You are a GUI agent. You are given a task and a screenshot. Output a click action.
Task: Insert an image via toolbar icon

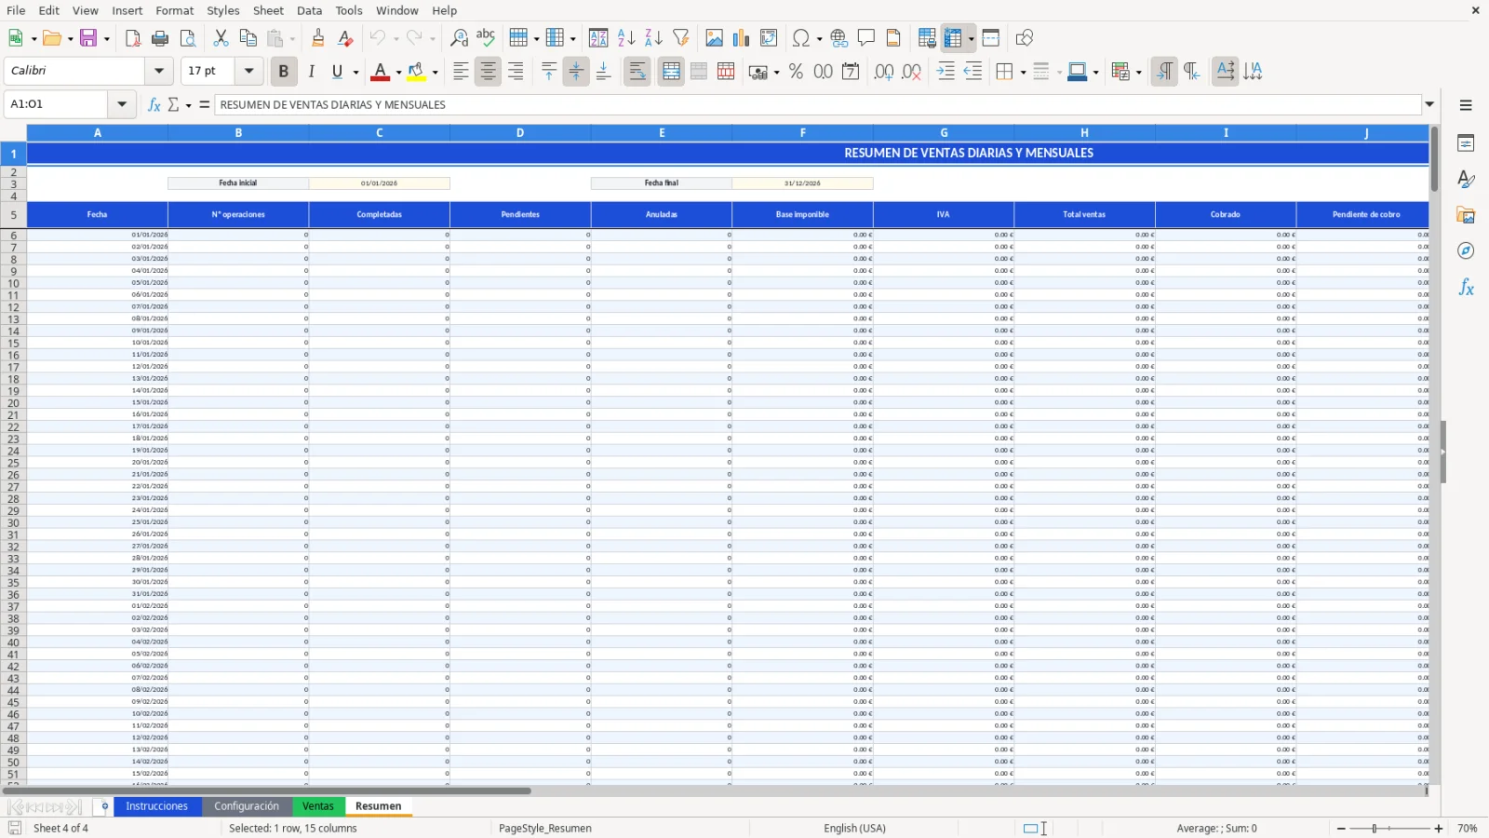click(x=714, y=38)
